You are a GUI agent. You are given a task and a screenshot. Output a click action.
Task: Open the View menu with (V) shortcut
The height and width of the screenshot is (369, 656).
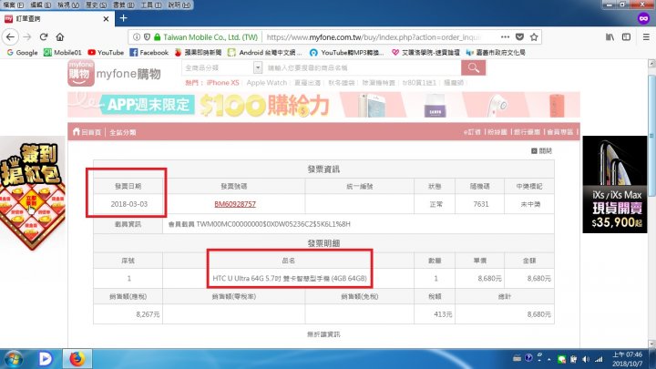[x=68, y=5]
